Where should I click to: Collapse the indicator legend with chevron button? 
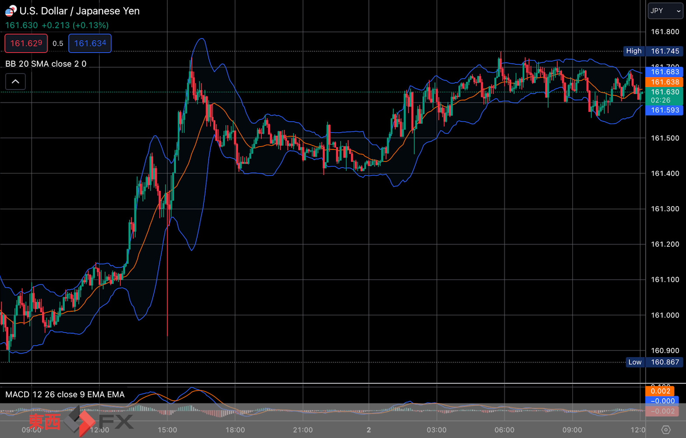[15, 81]
